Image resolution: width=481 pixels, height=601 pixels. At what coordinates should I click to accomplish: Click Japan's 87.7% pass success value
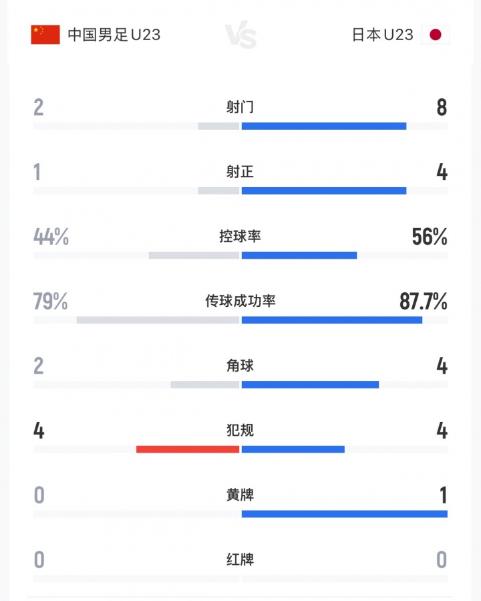tap(423, 302)
